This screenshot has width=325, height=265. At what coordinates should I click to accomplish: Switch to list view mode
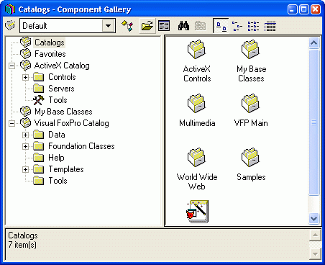(x=254, y=26)
